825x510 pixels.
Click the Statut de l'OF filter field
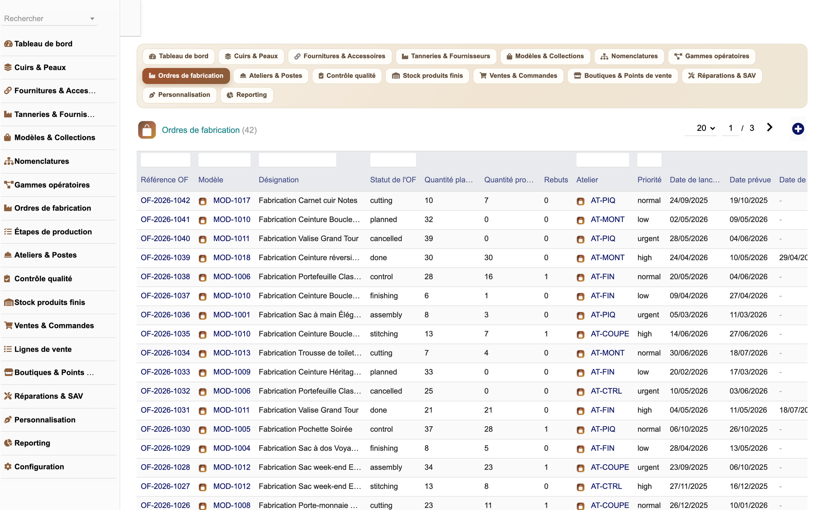(x=393, y=160)
